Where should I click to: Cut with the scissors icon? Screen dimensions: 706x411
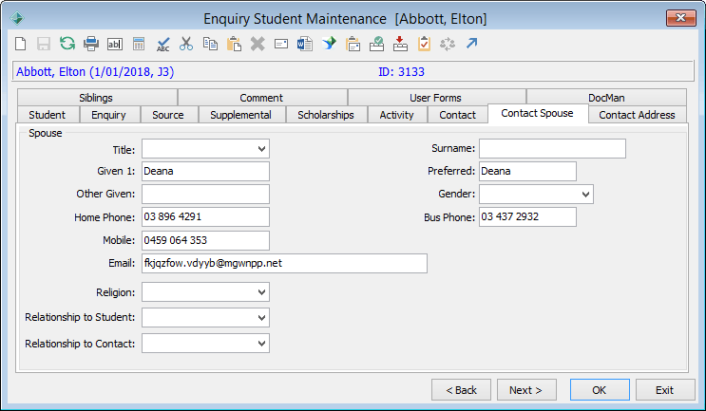186,44
